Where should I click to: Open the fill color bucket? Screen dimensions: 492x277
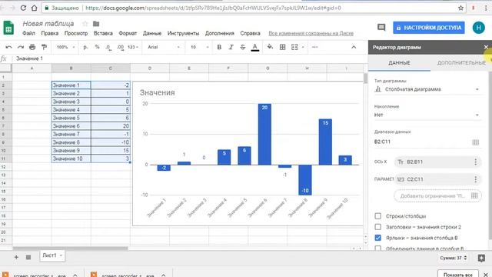[x=270, y=47]
